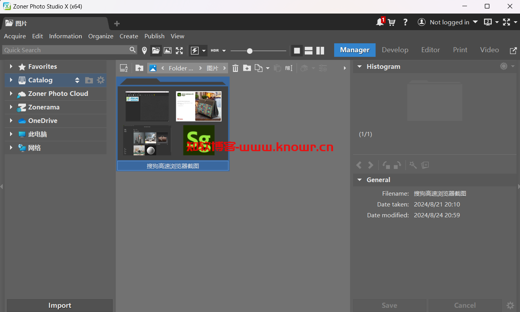Rotate left icon in preview panel
520x312 pixels.
tap(386, 165)
